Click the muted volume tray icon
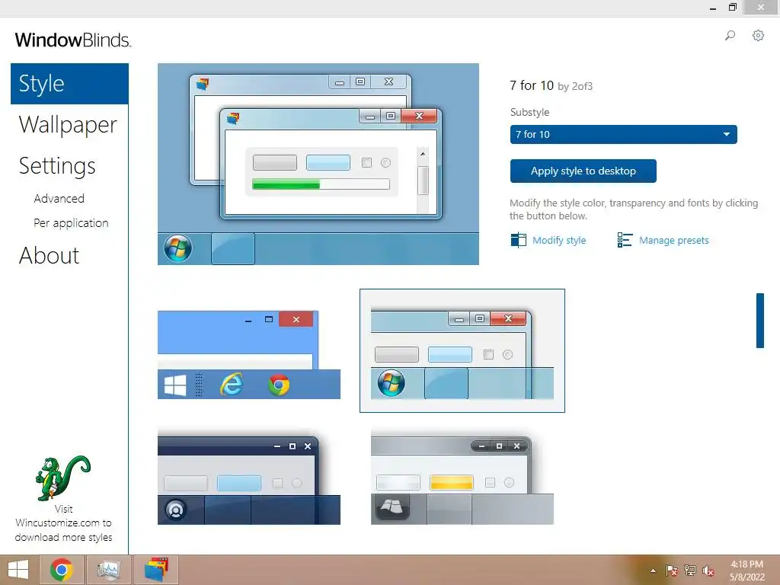This screenshot has width=780, height=585. [708, 571]
